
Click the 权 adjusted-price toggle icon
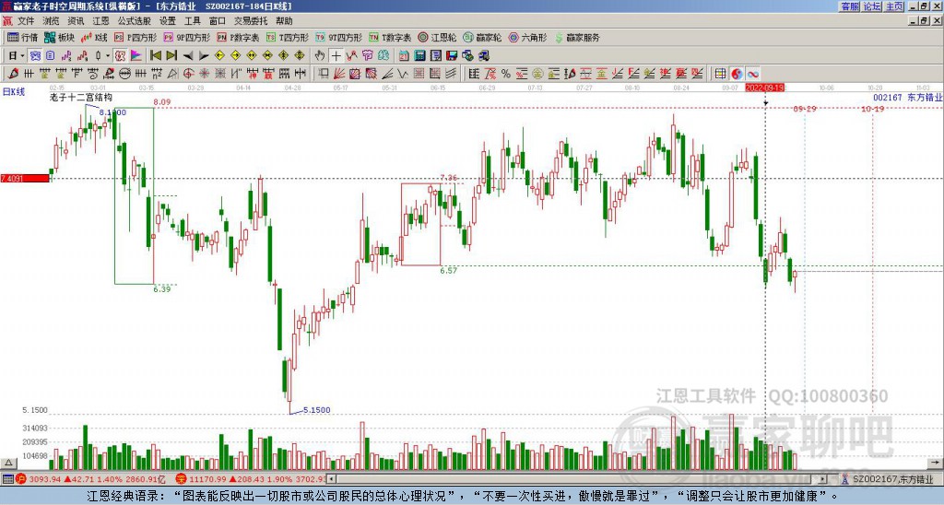(120, 56)
